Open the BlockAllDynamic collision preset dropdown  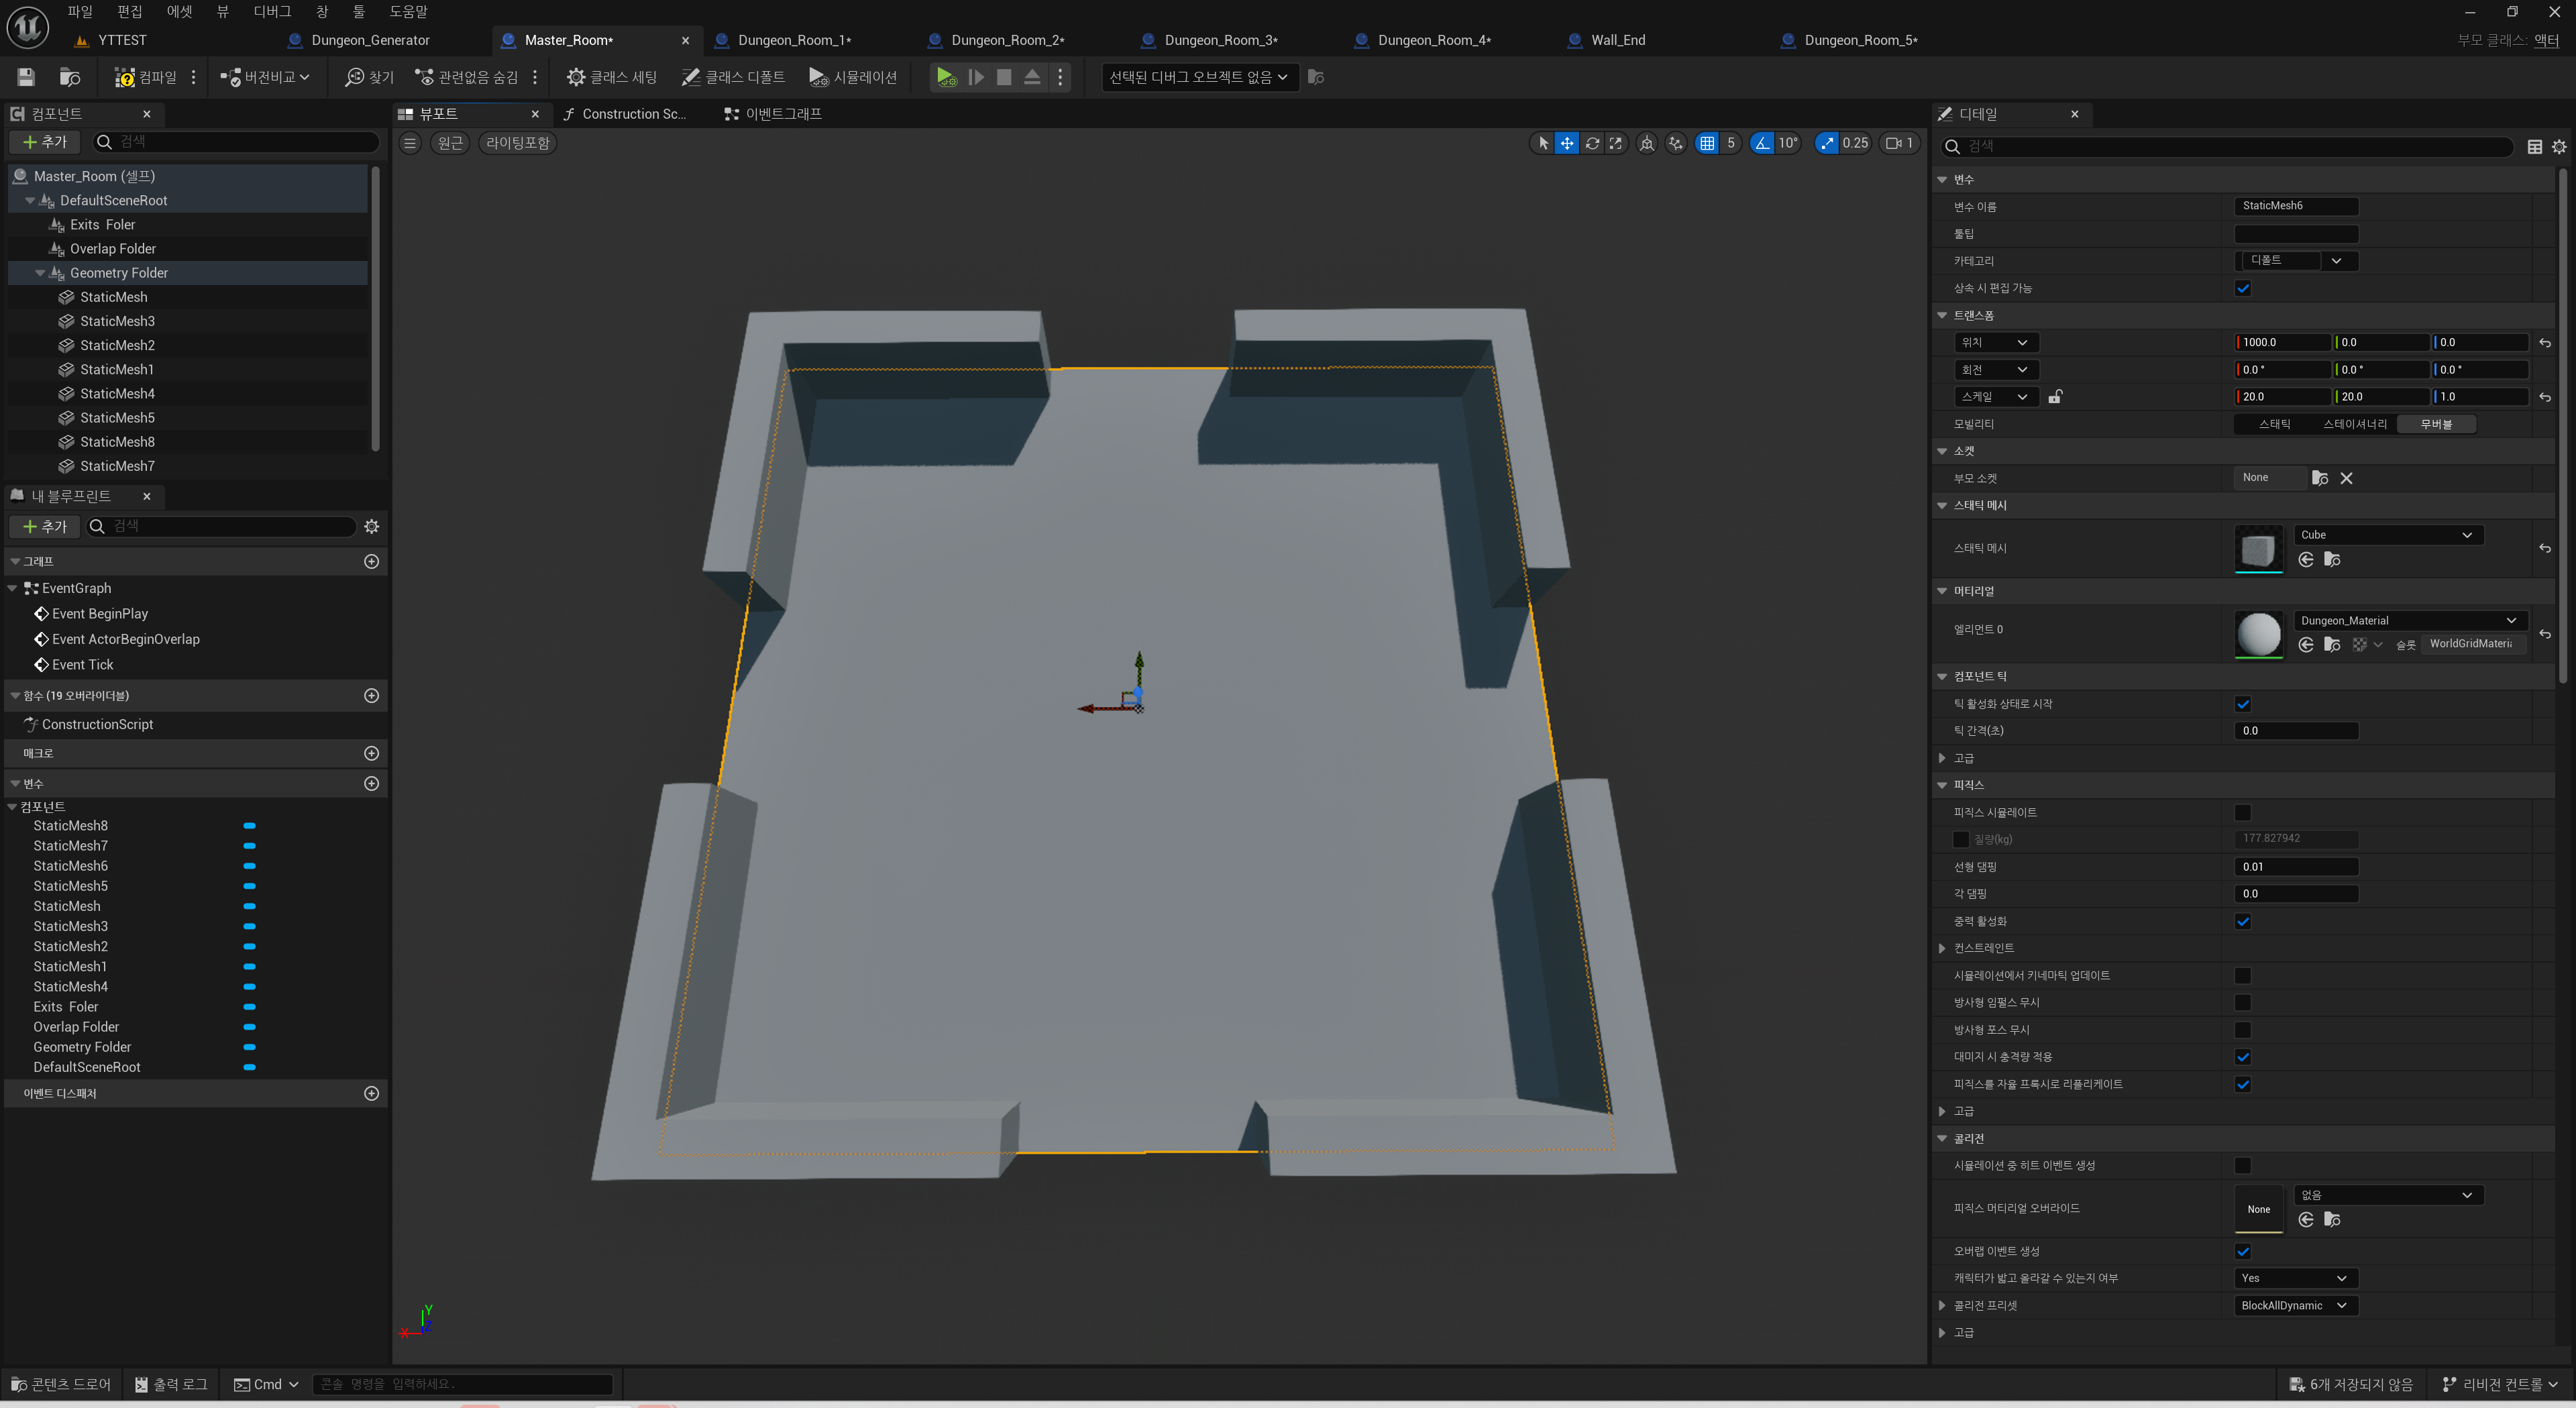click(2295, 1305)
